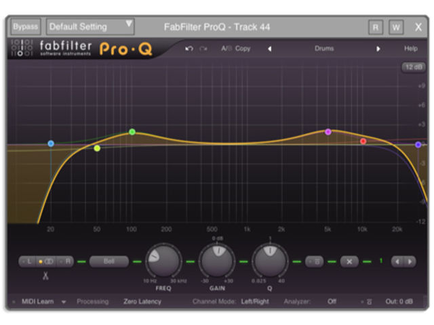The image size is (434, 325).
Task: Set band to Right channel with R
Action: (x=66, y=261)
